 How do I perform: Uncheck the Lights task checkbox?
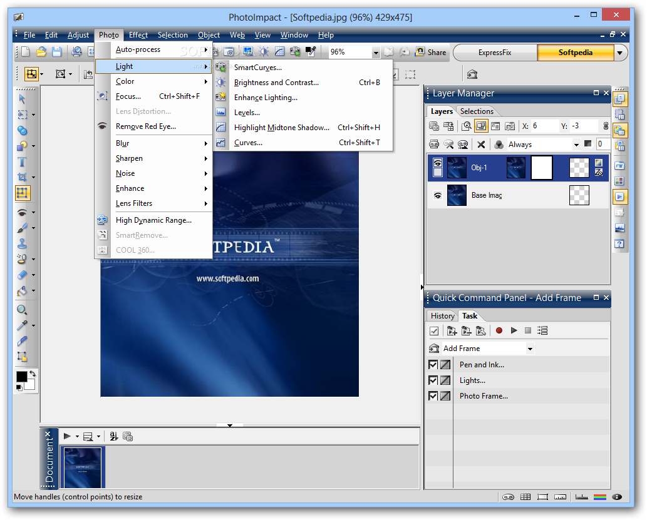pyautogui.click(x=433, y=380)
